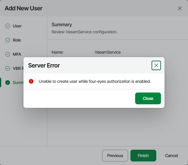Go to the Role wizard step
This screenshot has width=188, height=165.
point(17,40)
